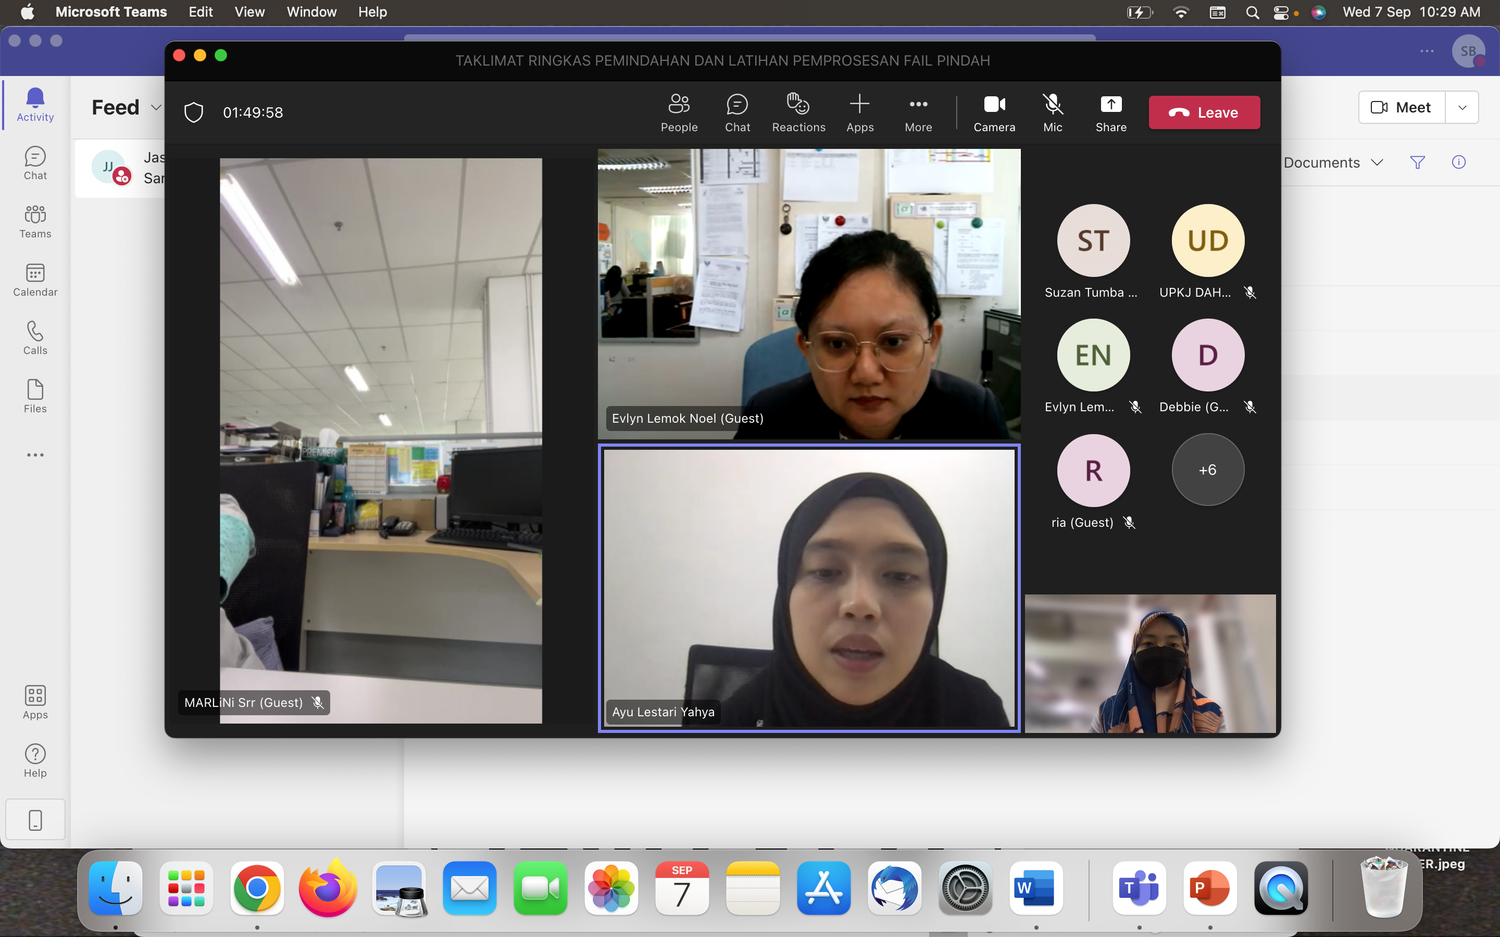The width and height of the screenshot is (1500, 937).
Task: Click the date and time in menu bar
Action: [x=1411, y=12]
